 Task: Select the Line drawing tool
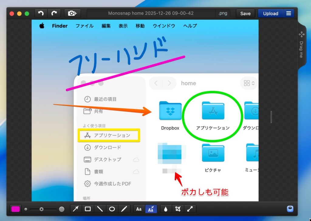coord(100,209)
